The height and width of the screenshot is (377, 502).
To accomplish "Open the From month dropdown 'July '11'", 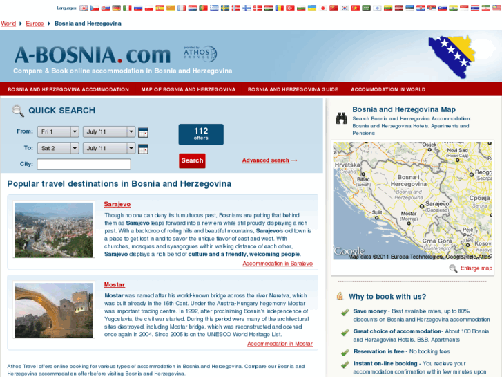I will 109,131.
